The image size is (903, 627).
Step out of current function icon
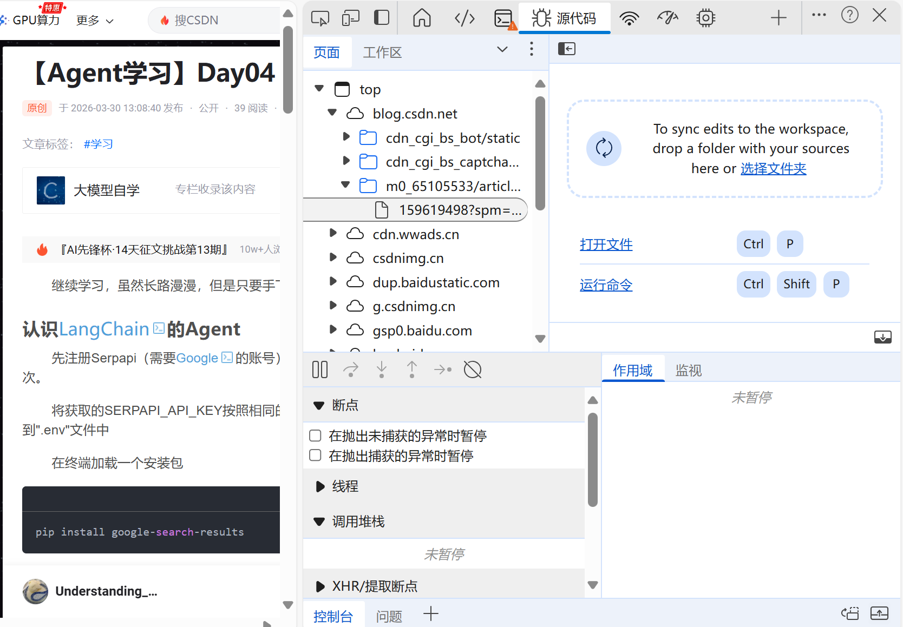[412, 370]
